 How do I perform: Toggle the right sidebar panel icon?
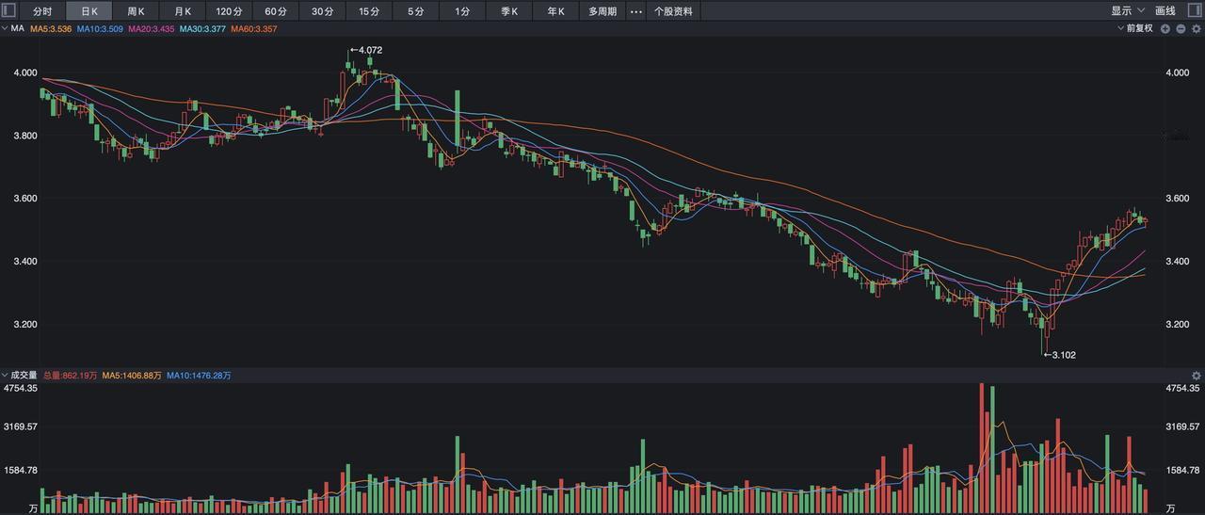(x=1196, y=11)
